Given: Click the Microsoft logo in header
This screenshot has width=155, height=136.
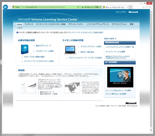Looking at the screenshot, I should 133,12.
